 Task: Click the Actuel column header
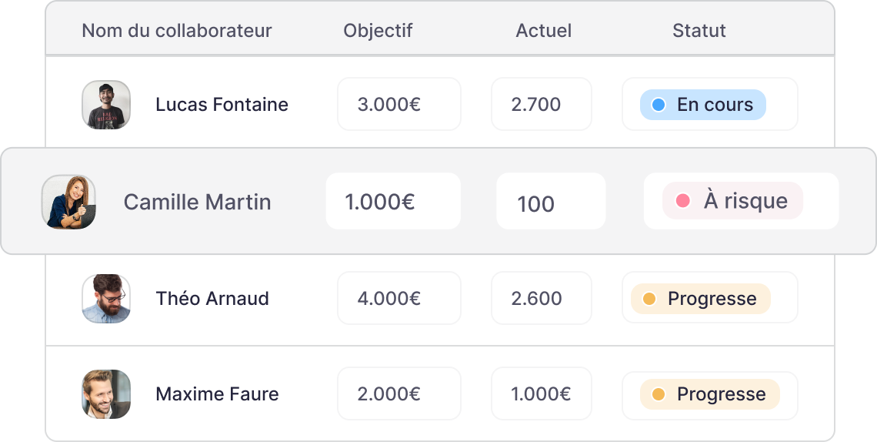[544, 30]
